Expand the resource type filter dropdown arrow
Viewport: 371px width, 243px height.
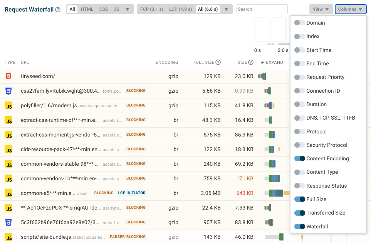point(128,10)
